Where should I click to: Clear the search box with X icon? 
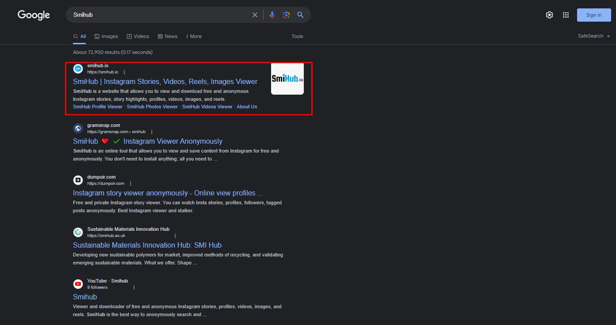255,15
